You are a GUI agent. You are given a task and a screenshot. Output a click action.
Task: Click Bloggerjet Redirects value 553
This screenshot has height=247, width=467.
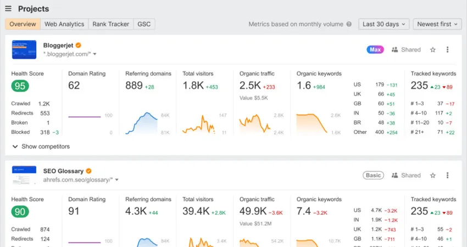(x=45, y=113)
